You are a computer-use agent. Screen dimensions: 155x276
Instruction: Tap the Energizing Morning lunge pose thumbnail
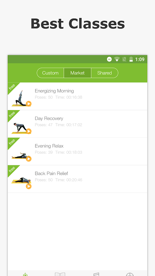[20, 98]
